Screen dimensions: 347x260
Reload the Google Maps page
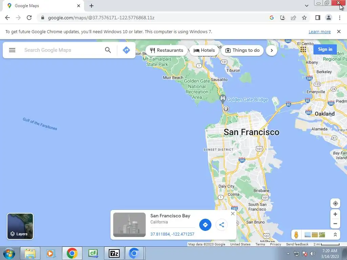tap(29, 18)
